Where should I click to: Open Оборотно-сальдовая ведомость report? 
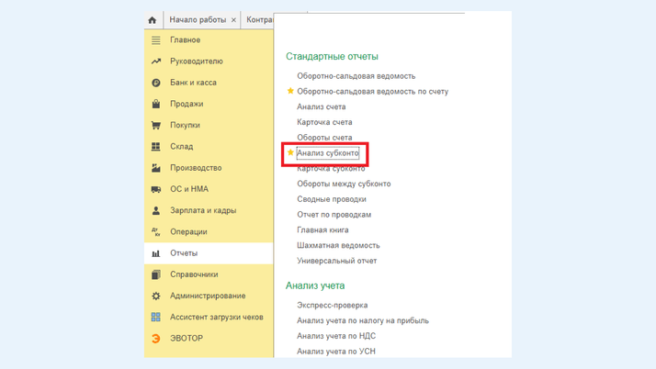[x=356, y=76]
